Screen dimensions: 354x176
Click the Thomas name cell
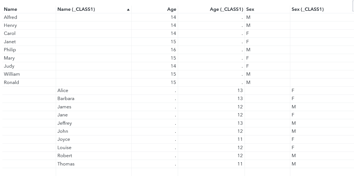(66, 164)
